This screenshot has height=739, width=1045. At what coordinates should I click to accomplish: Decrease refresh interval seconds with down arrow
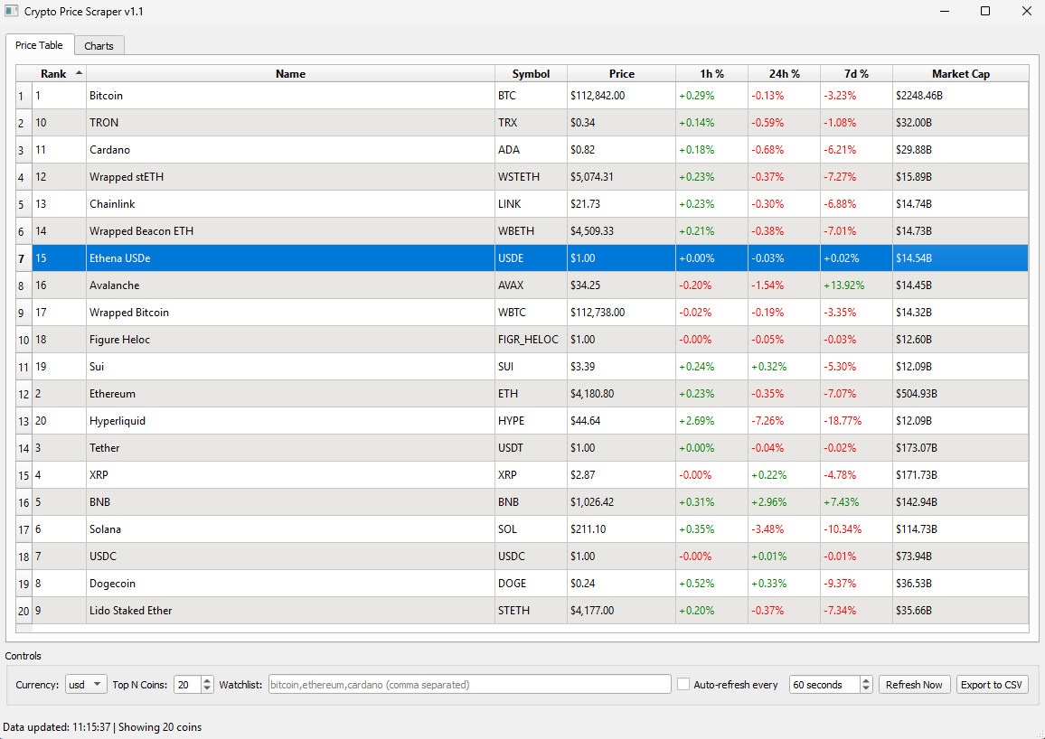(866, 689)
